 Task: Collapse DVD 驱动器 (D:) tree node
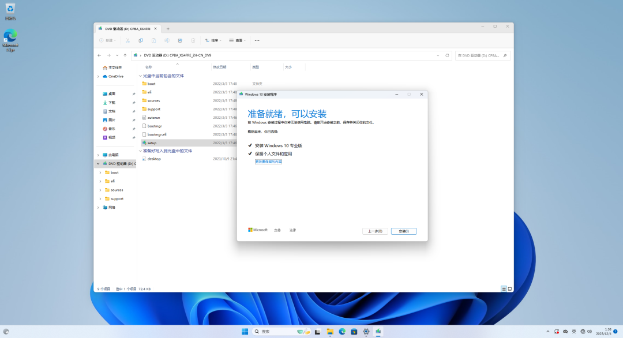click(98, 164)
